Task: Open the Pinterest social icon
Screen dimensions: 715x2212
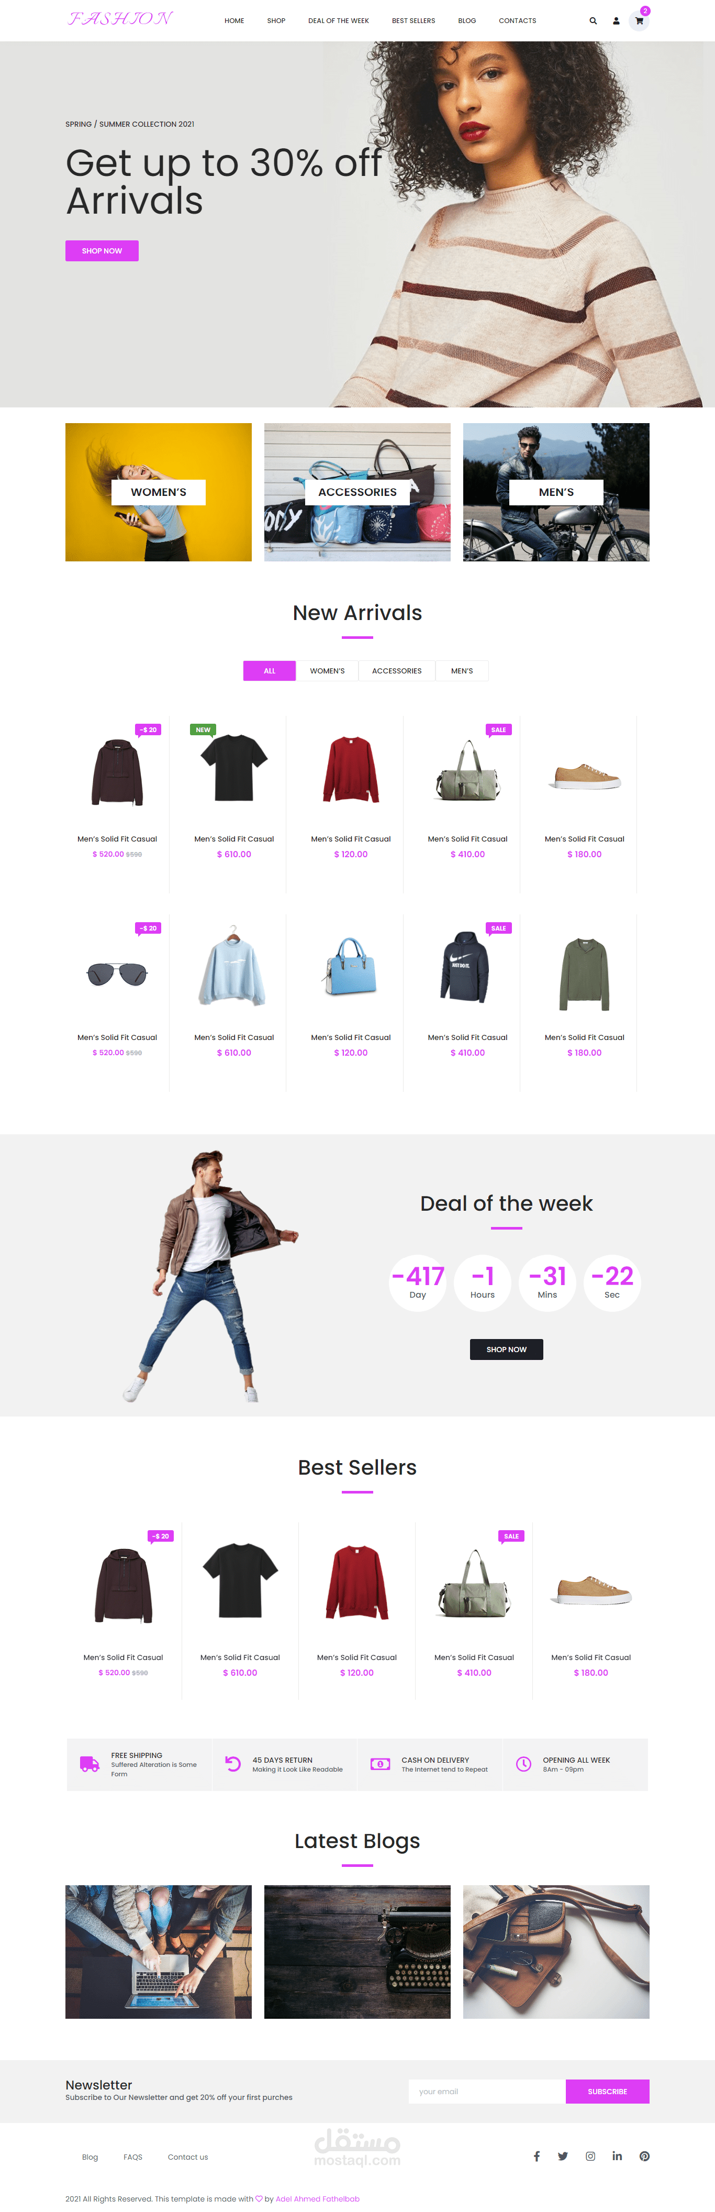Action: (645, 2155)
